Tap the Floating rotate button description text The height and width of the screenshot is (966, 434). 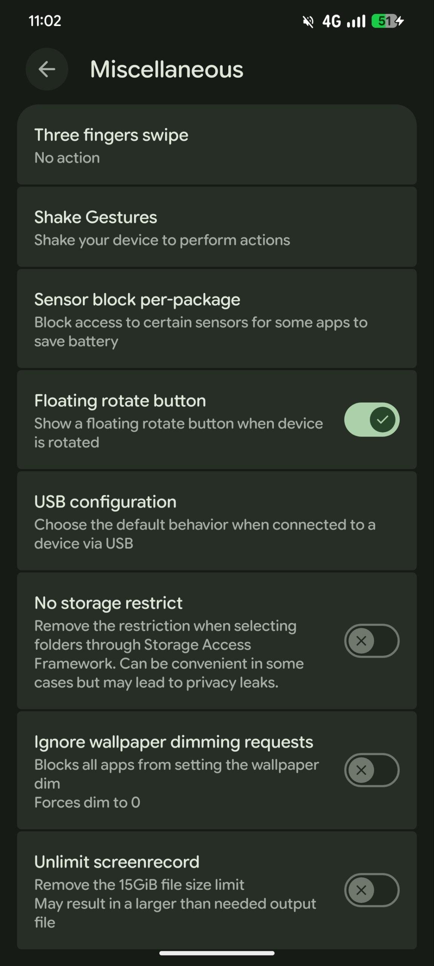(x=178, y=433)
